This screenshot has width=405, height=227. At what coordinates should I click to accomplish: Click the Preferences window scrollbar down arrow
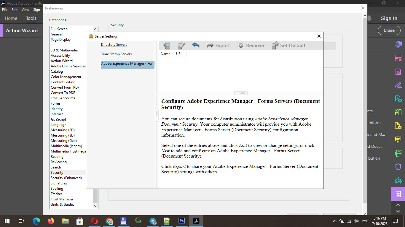(x=365, y=213)
